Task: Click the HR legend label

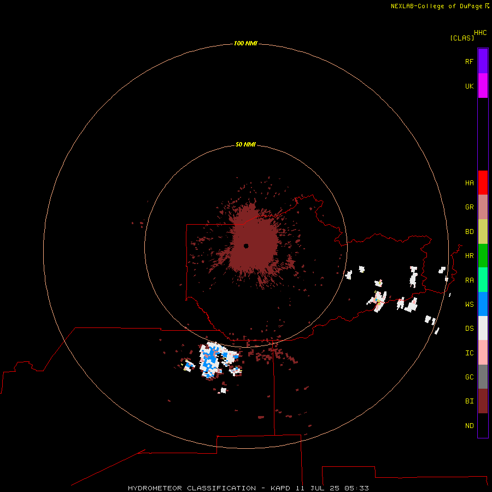Action: tap(470, 256)
